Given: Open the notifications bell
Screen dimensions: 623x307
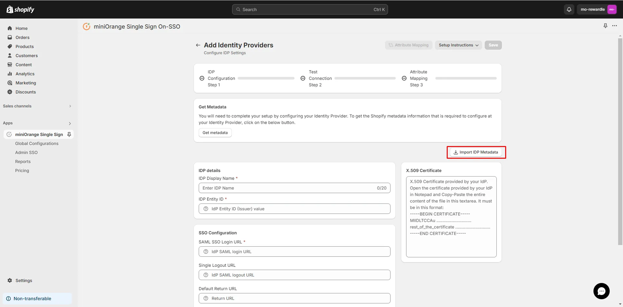Looking at the screenshot, I should point(568,9).
